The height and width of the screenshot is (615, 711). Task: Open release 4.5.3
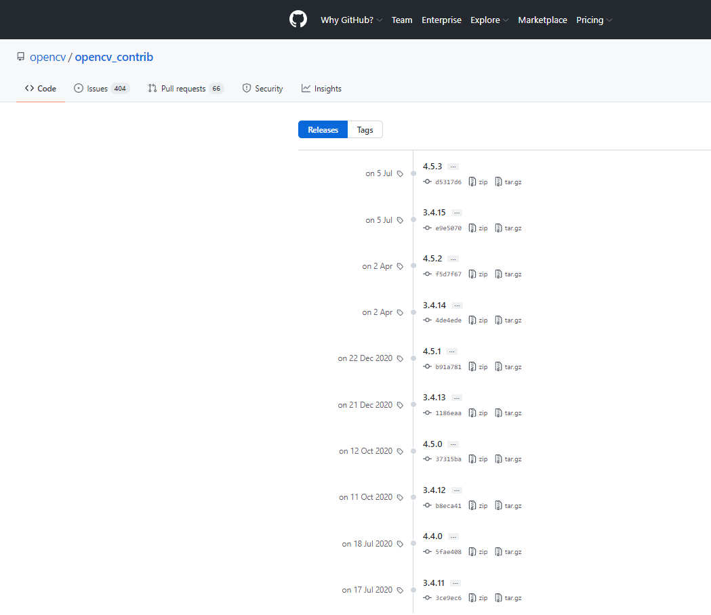tap(432, 167)
